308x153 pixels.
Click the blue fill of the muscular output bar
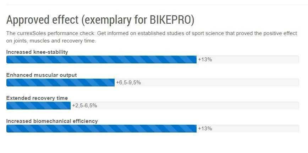[60, 83]
